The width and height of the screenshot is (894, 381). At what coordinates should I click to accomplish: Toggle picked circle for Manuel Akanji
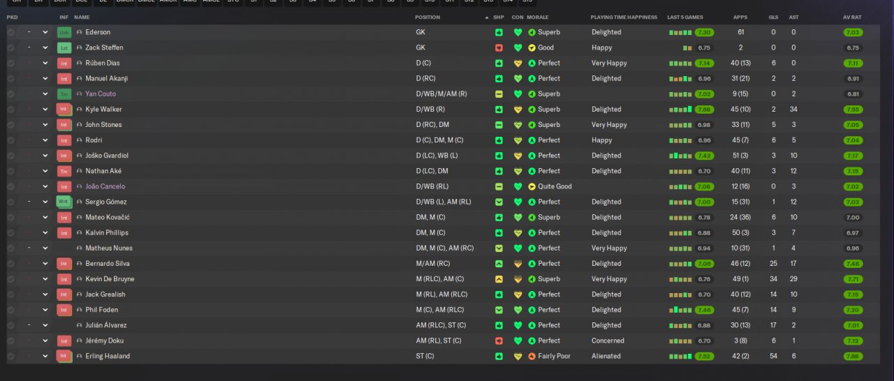10,79
